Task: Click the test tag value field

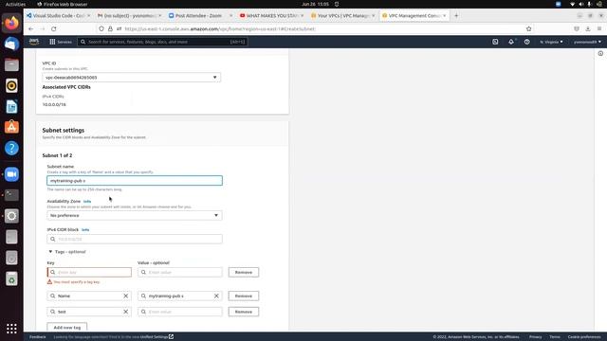Action: 180,312
